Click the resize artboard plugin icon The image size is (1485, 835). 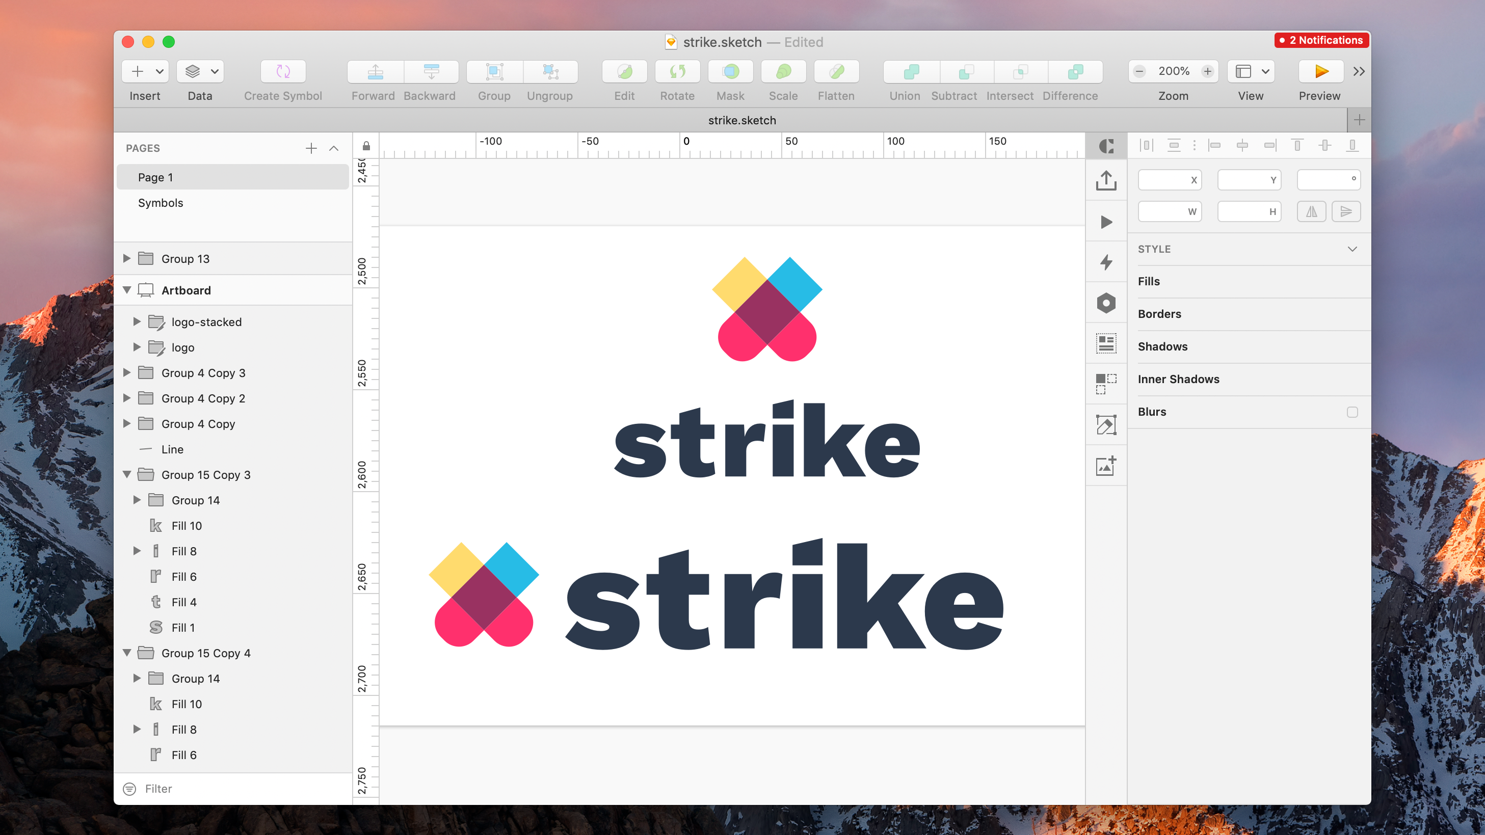pos(1106,425)
